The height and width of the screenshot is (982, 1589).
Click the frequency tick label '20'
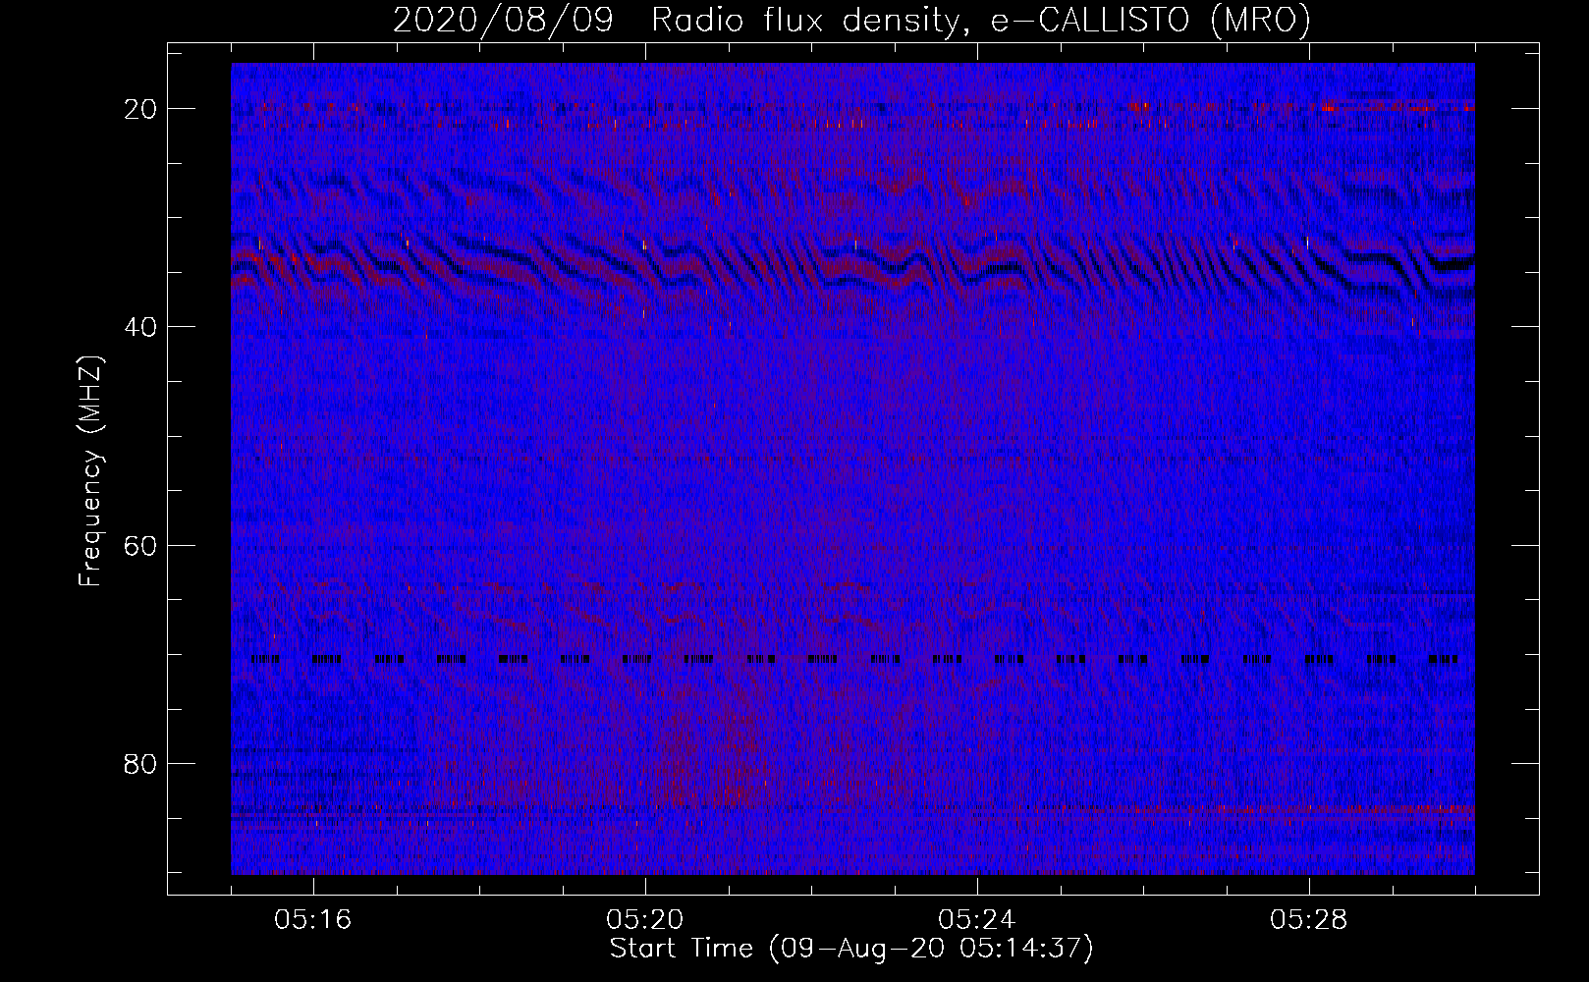pos(141,109)
